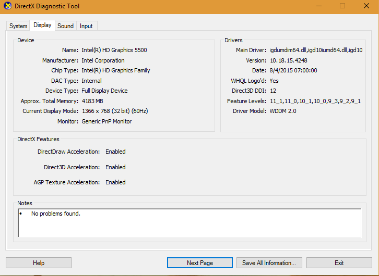Screen dimensions: 379x276
Task: Click the Main Driver file list value
Action: coord(316,51)
